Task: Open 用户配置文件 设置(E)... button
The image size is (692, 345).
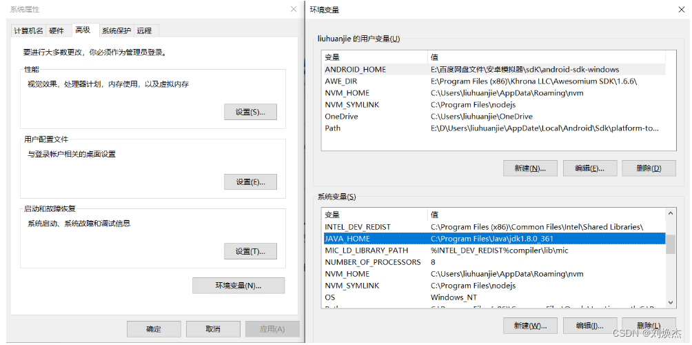Action: click(x=250, y=181)
